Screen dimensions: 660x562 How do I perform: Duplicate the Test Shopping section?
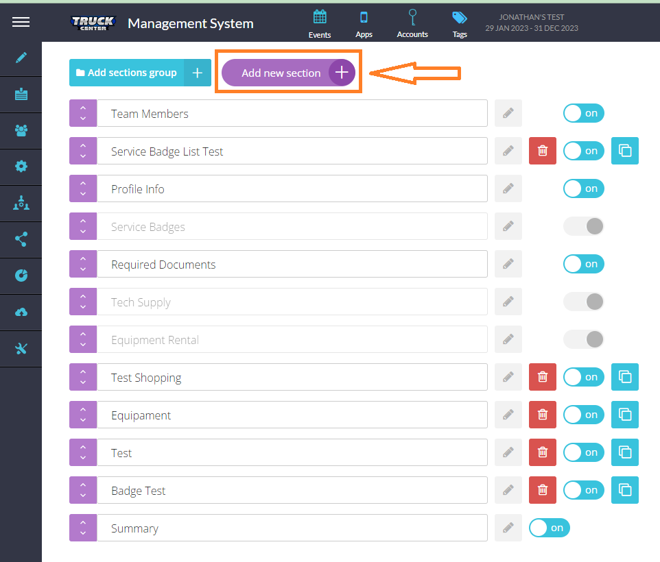624,377
